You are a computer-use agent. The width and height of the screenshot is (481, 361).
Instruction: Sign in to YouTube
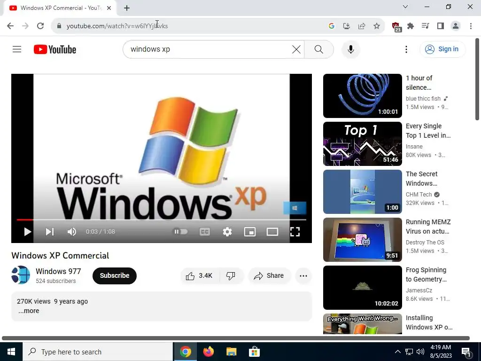pos(442,49)
